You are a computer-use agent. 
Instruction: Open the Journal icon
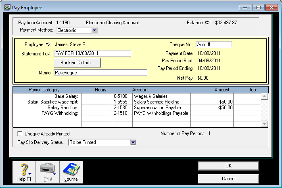pos(71,169)
